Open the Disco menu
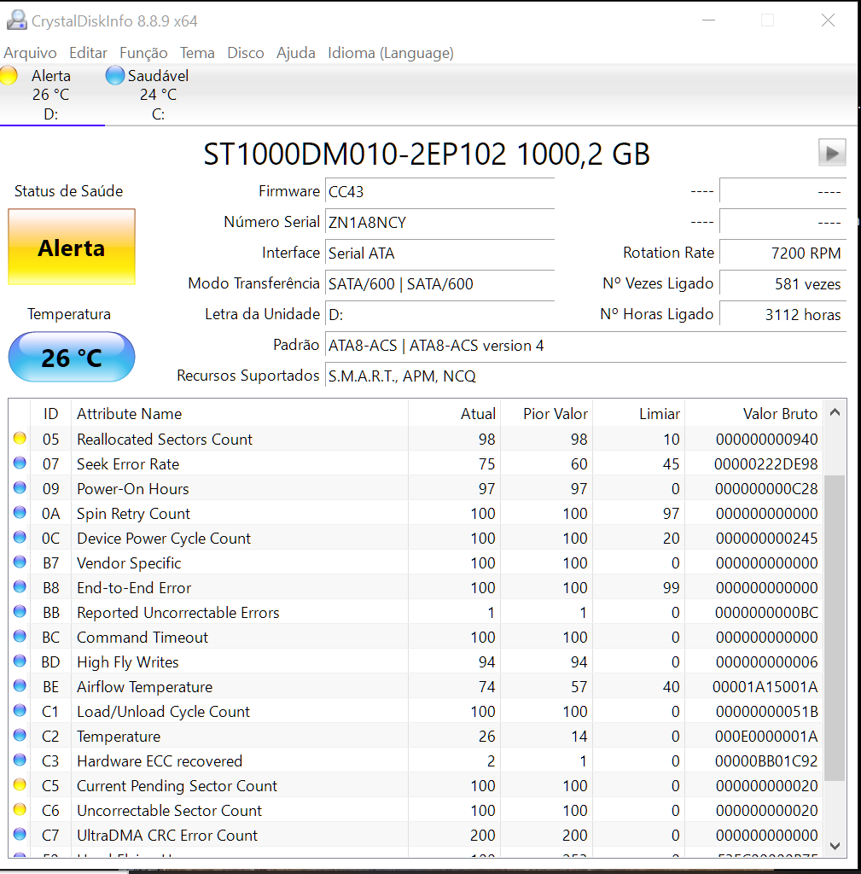Viewport: 861px width, 874px height. [246, 53]
